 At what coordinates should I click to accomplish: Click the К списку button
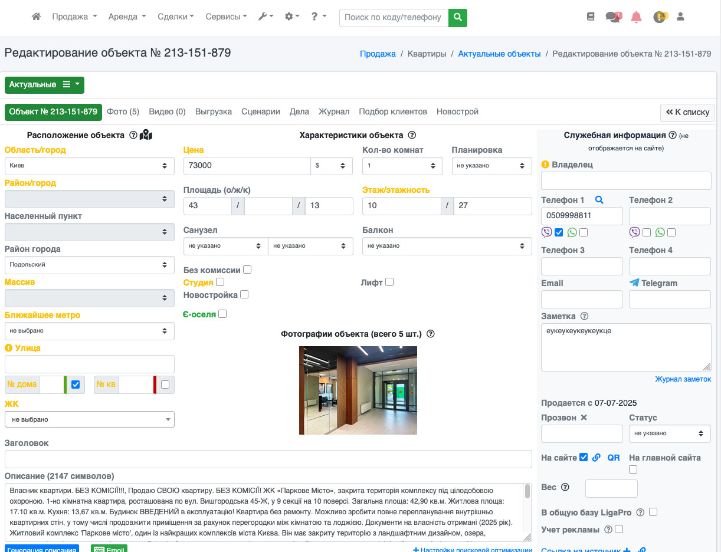pyautogui.click(x=687, y=112)
